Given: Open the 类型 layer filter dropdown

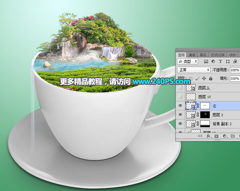Looking at the screenshot, I should pos(188,61).
